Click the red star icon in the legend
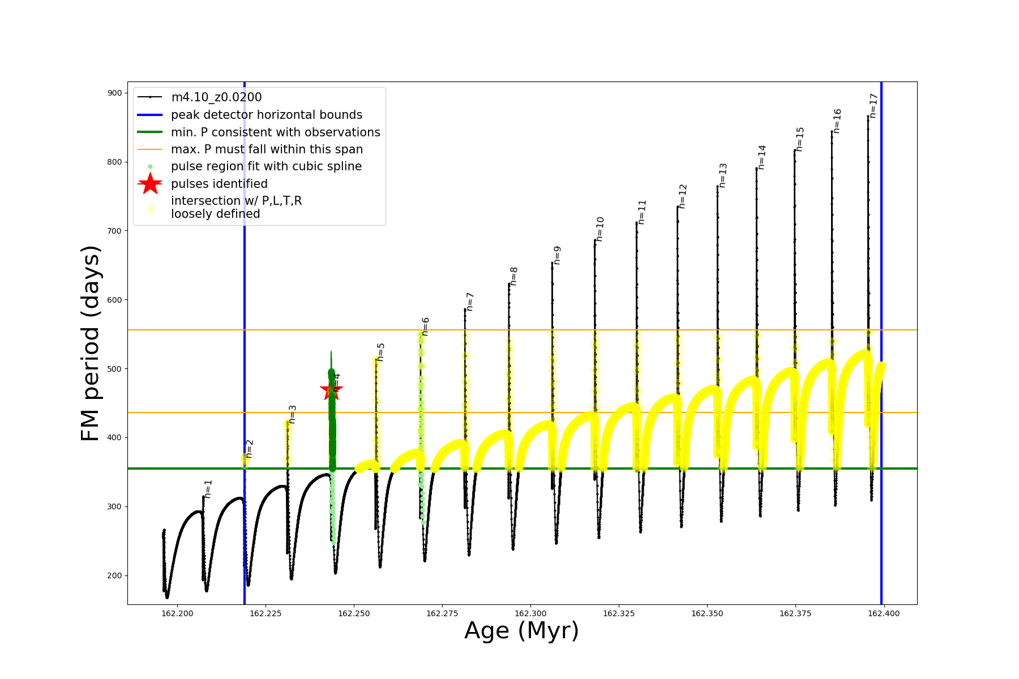The image size is (1019, 679). pos(150,183)
